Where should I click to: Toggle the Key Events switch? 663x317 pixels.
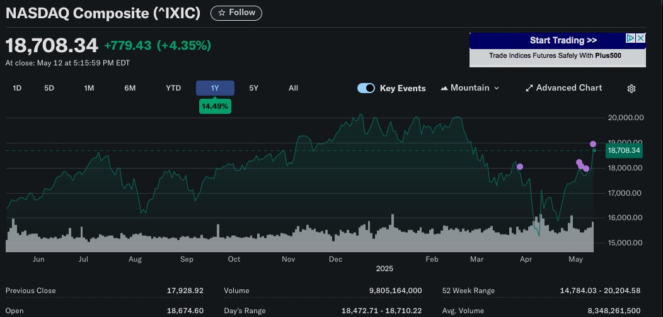(x=366, y=88)
